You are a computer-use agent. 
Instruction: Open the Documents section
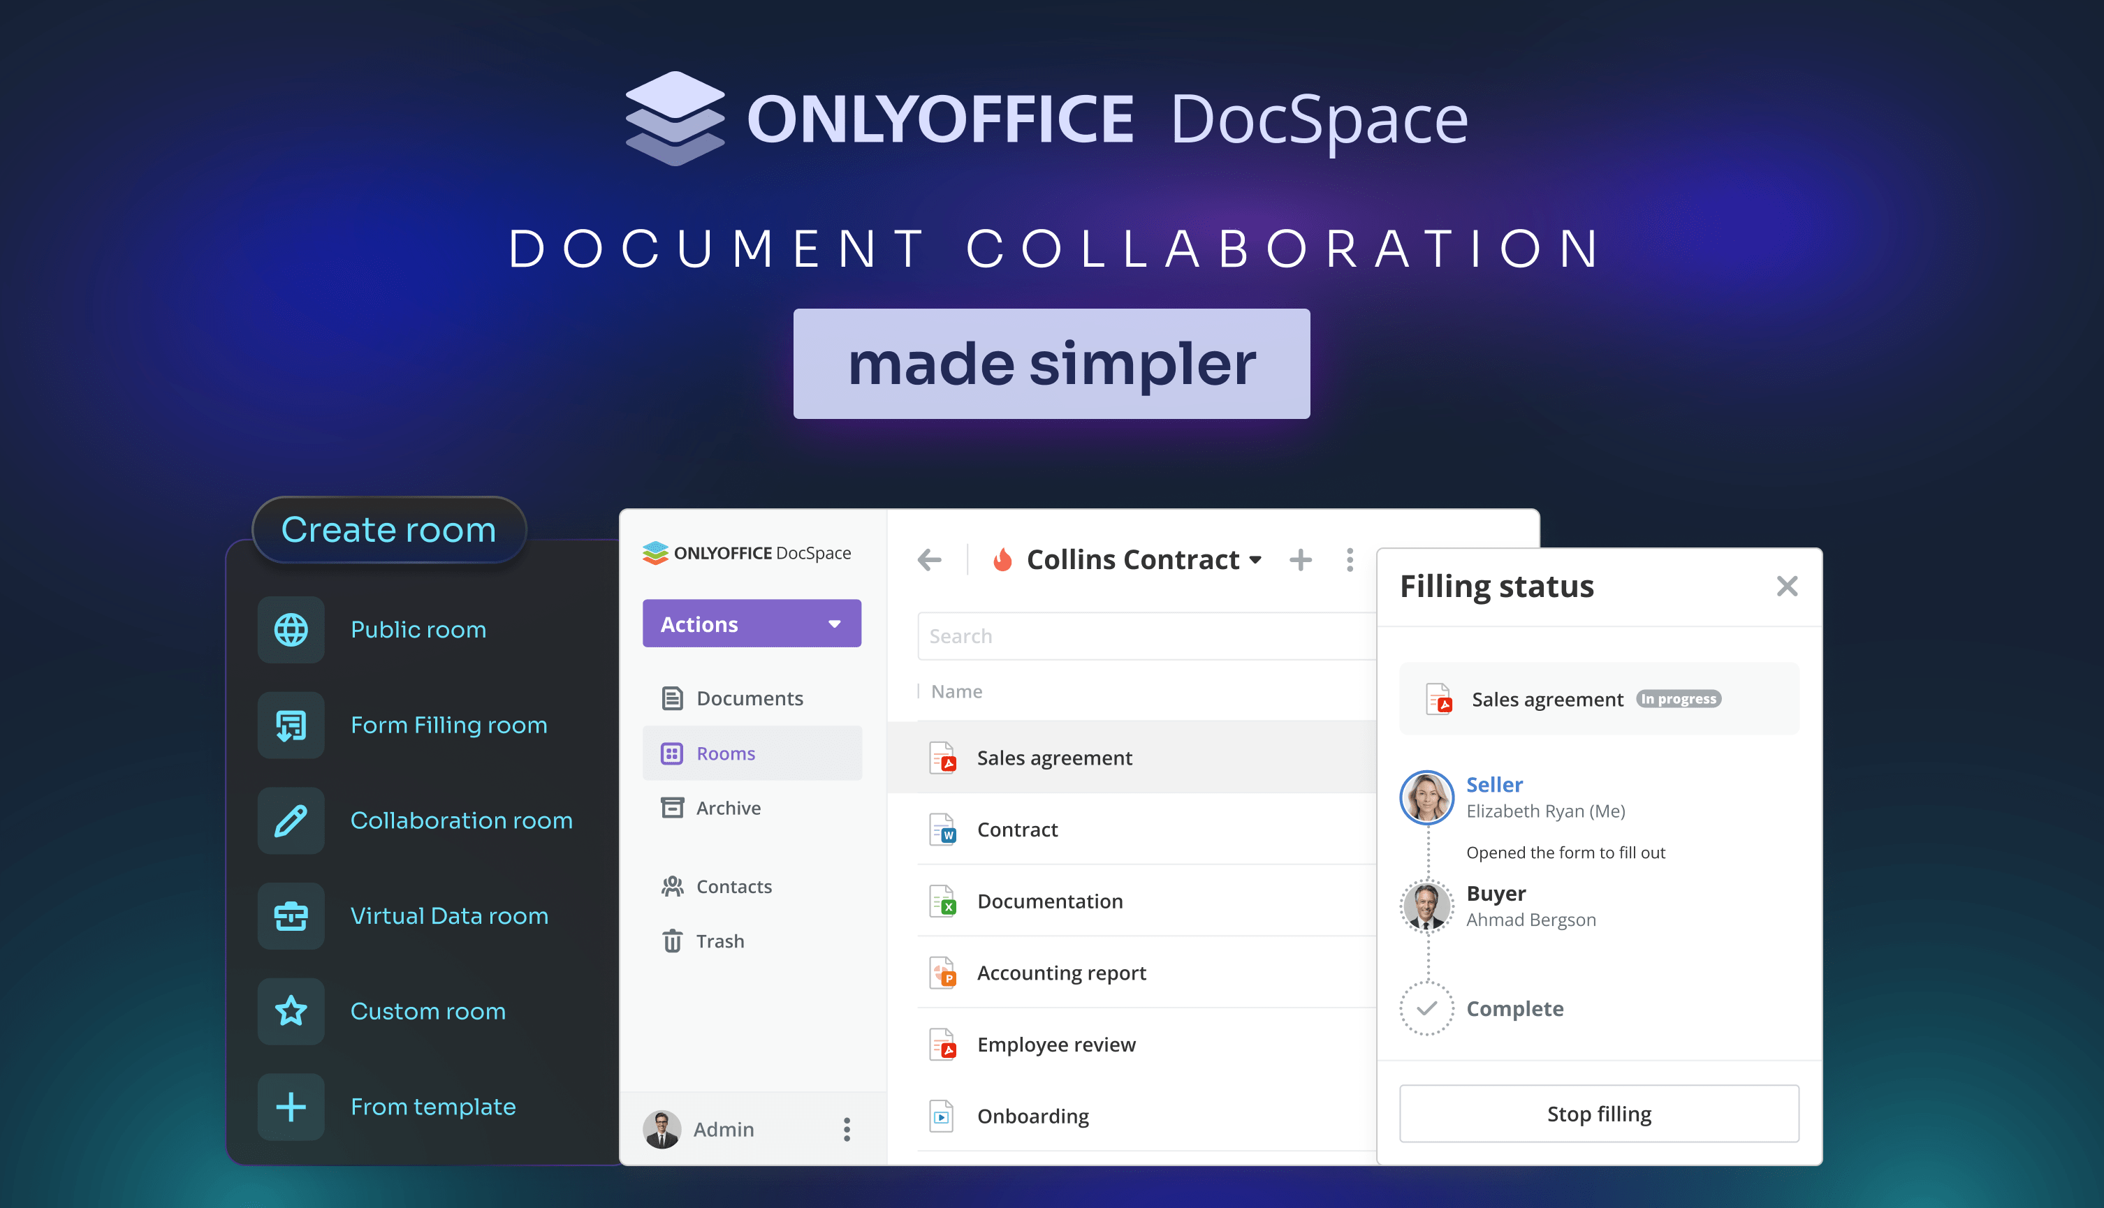click(x=749, y=698)
